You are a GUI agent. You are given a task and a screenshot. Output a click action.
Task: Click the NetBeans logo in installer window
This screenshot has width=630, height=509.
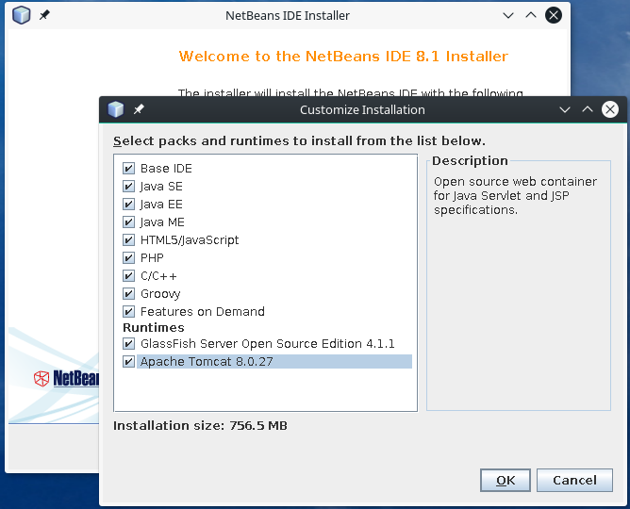pyautogui.click(x=66, y=379)
